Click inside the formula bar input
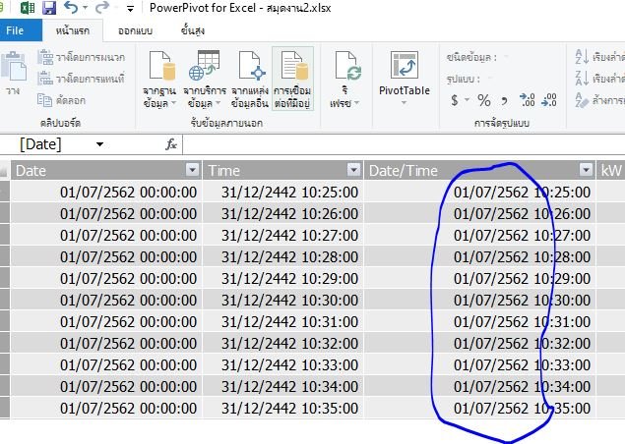The width and height of the screenshot is (625, 444). [394, 144]
